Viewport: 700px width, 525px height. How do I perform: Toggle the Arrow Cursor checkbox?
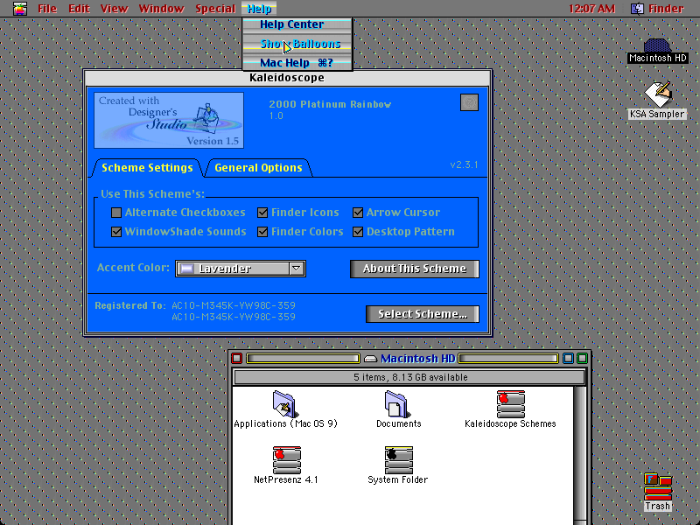tap(358, 213)
